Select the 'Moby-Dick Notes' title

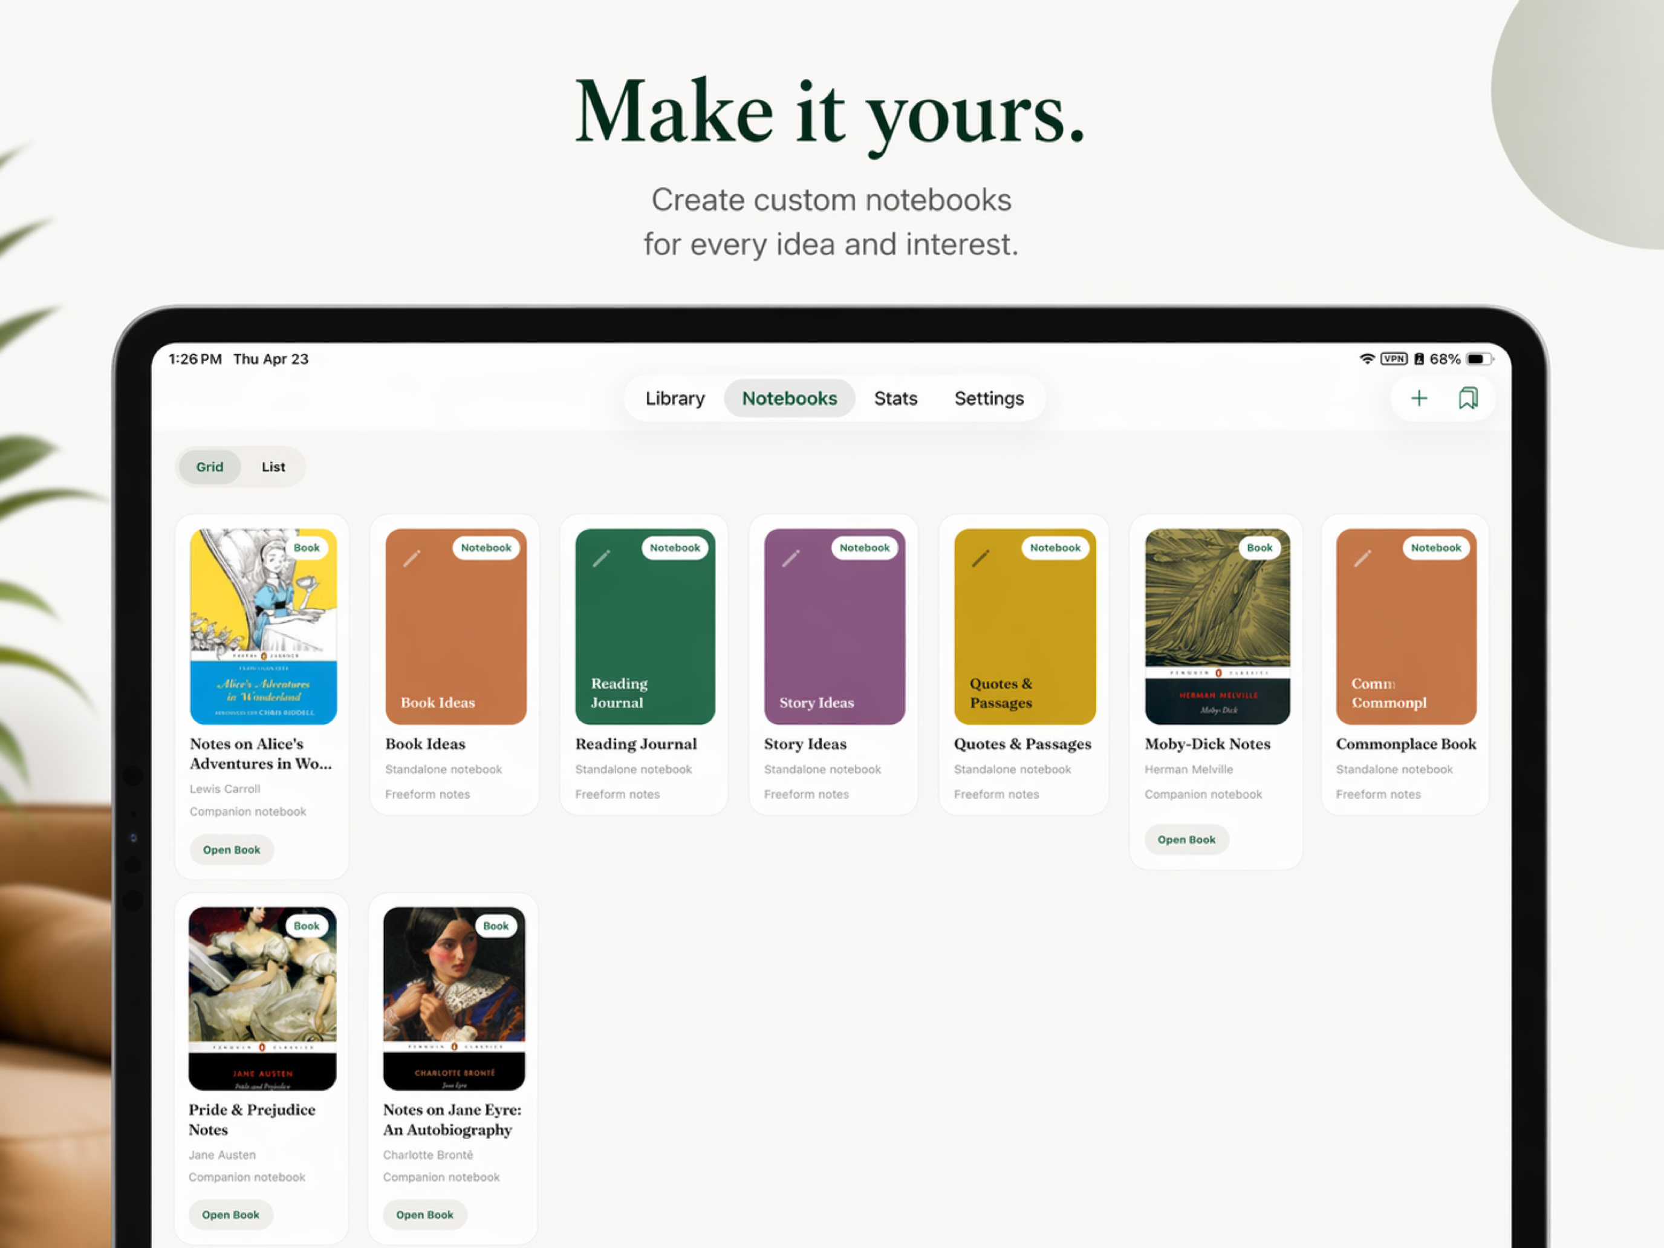click(x=1207, y=744)
